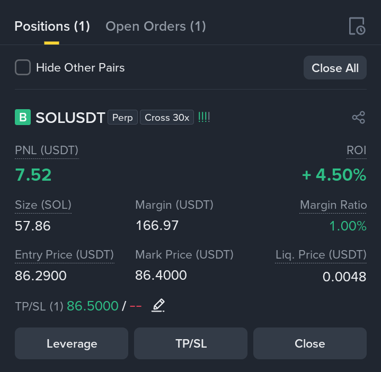The height and width of the screenshot is (372, 381).
Task: Click the Perp contract tag
Action: [123, 117]
